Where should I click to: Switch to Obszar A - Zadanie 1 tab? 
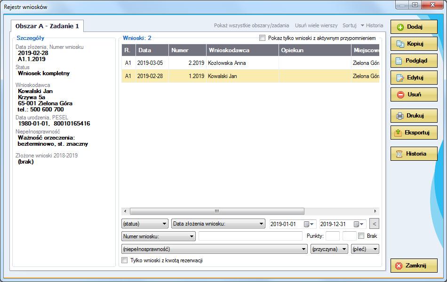pyautogui.click(x=47, y=26)
